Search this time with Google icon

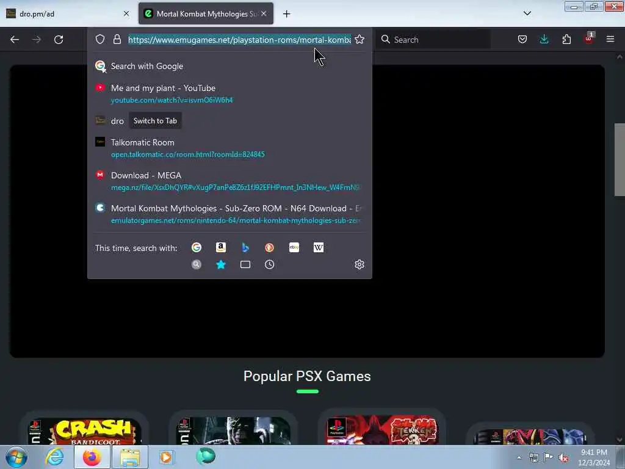coord(197,248)
